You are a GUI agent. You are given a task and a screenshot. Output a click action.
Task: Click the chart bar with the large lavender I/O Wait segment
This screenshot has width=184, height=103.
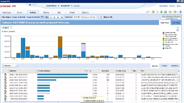(83, 50)
